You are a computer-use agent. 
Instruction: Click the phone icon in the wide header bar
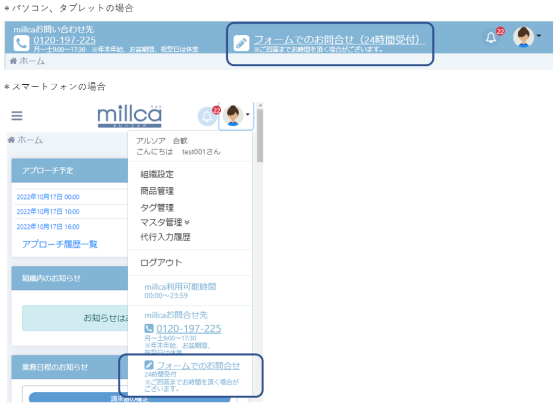click(x=21, y=43)
